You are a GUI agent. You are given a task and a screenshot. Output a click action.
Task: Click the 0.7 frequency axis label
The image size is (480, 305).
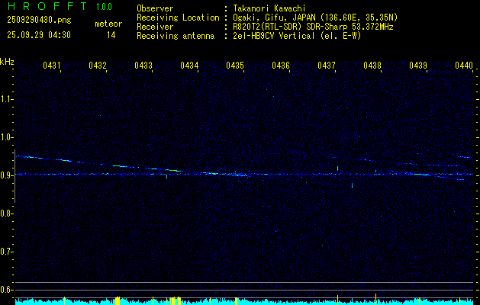(7, 252)
